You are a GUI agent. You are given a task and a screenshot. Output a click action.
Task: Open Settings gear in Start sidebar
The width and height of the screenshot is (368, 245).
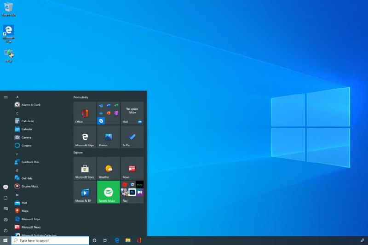coord(6,220)
